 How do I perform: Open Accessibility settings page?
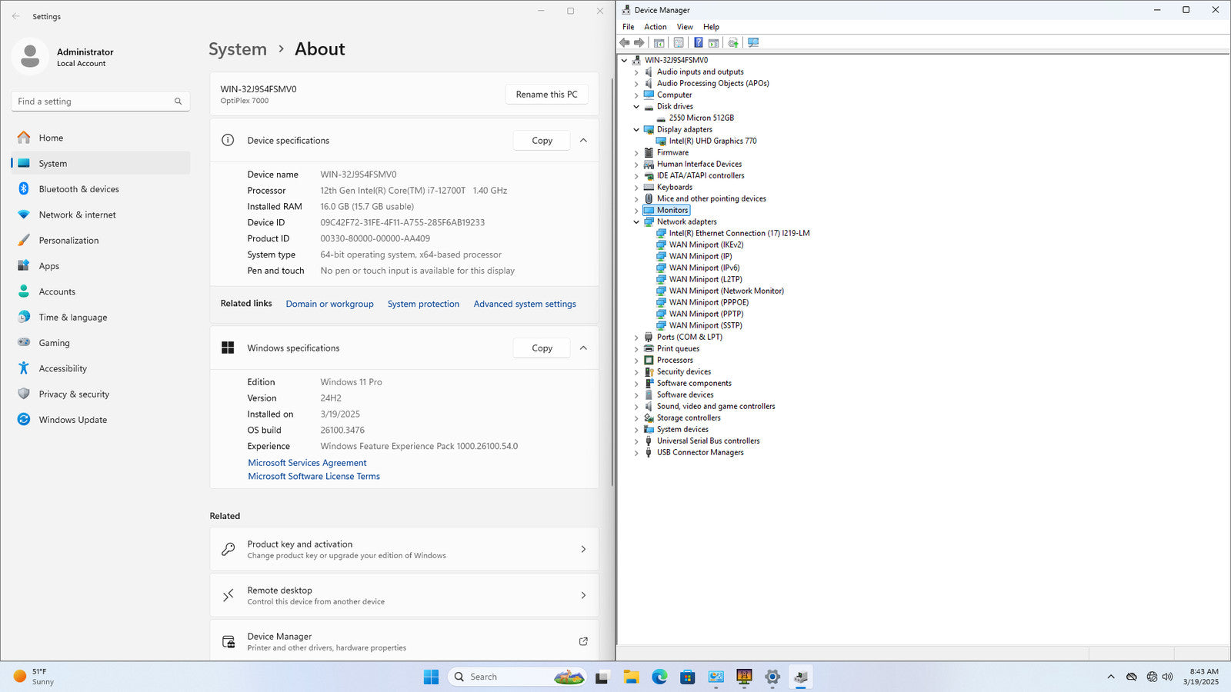[101, 368]
